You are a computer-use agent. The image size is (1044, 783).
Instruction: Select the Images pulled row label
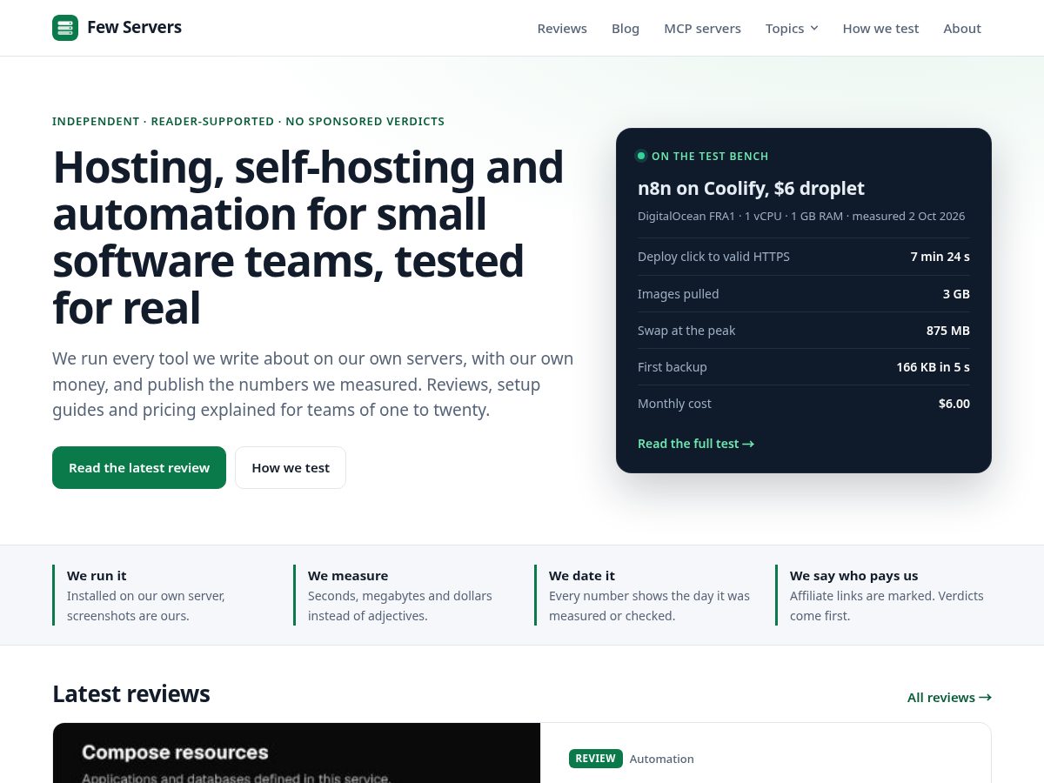678,294
